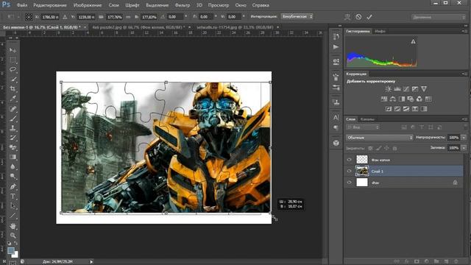Open the interpolation method dropdown
This screenshot has height=265, width=471.
click(297, 16)
